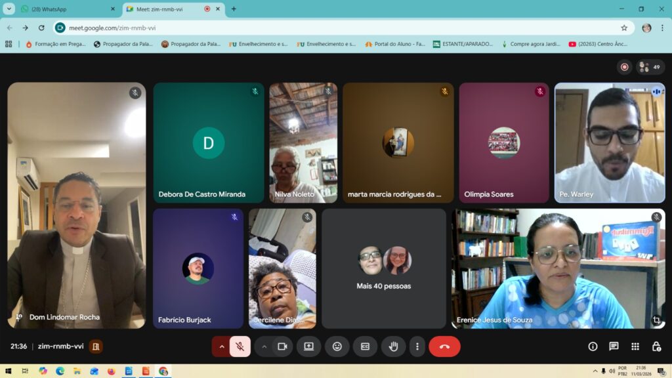Raise your hand in the meeting
This screenshot has height=378, width=672.
tap(393, 346)
